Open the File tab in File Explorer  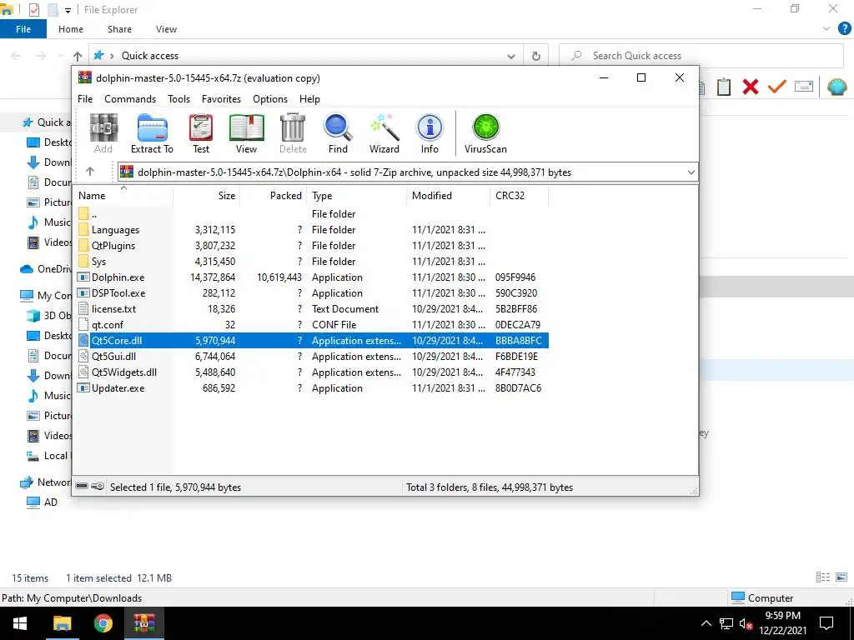point(23,29)
